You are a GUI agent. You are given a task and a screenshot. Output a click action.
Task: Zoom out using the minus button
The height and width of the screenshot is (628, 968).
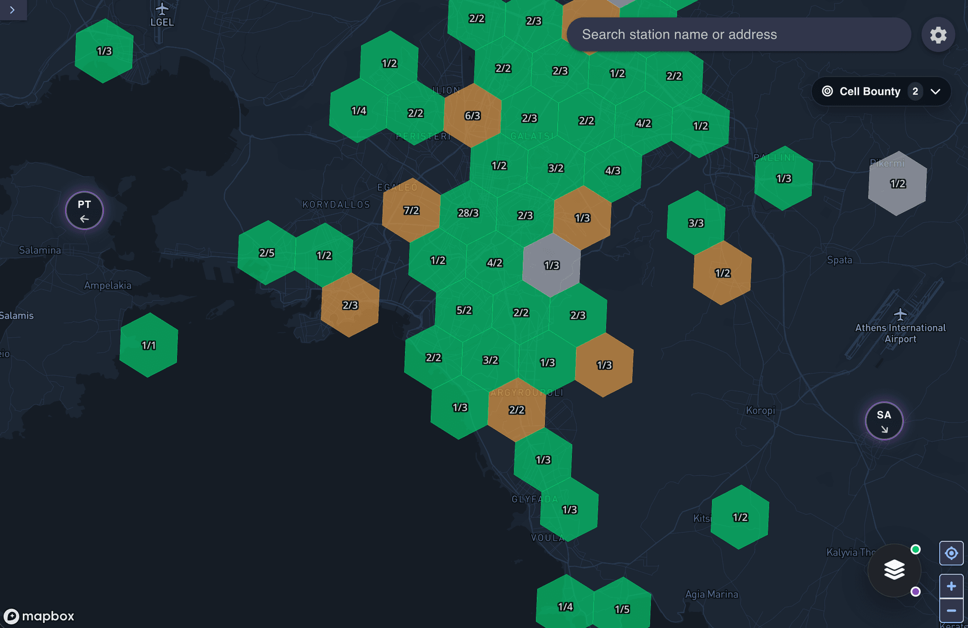(952, 610)
